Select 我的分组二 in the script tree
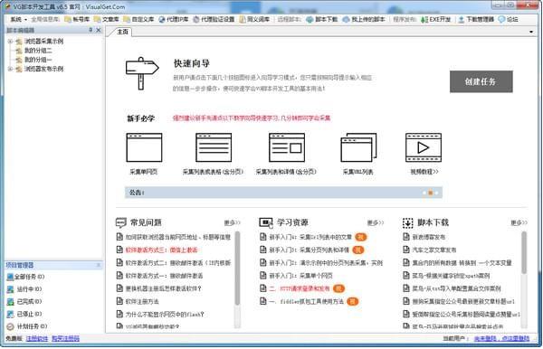 click(x=38, y=51)
